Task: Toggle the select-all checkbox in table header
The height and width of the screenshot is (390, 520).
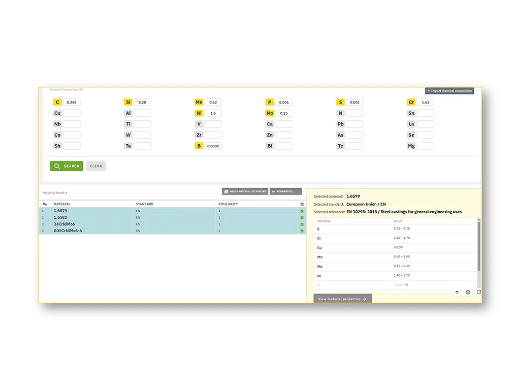Action: (302, 204)
